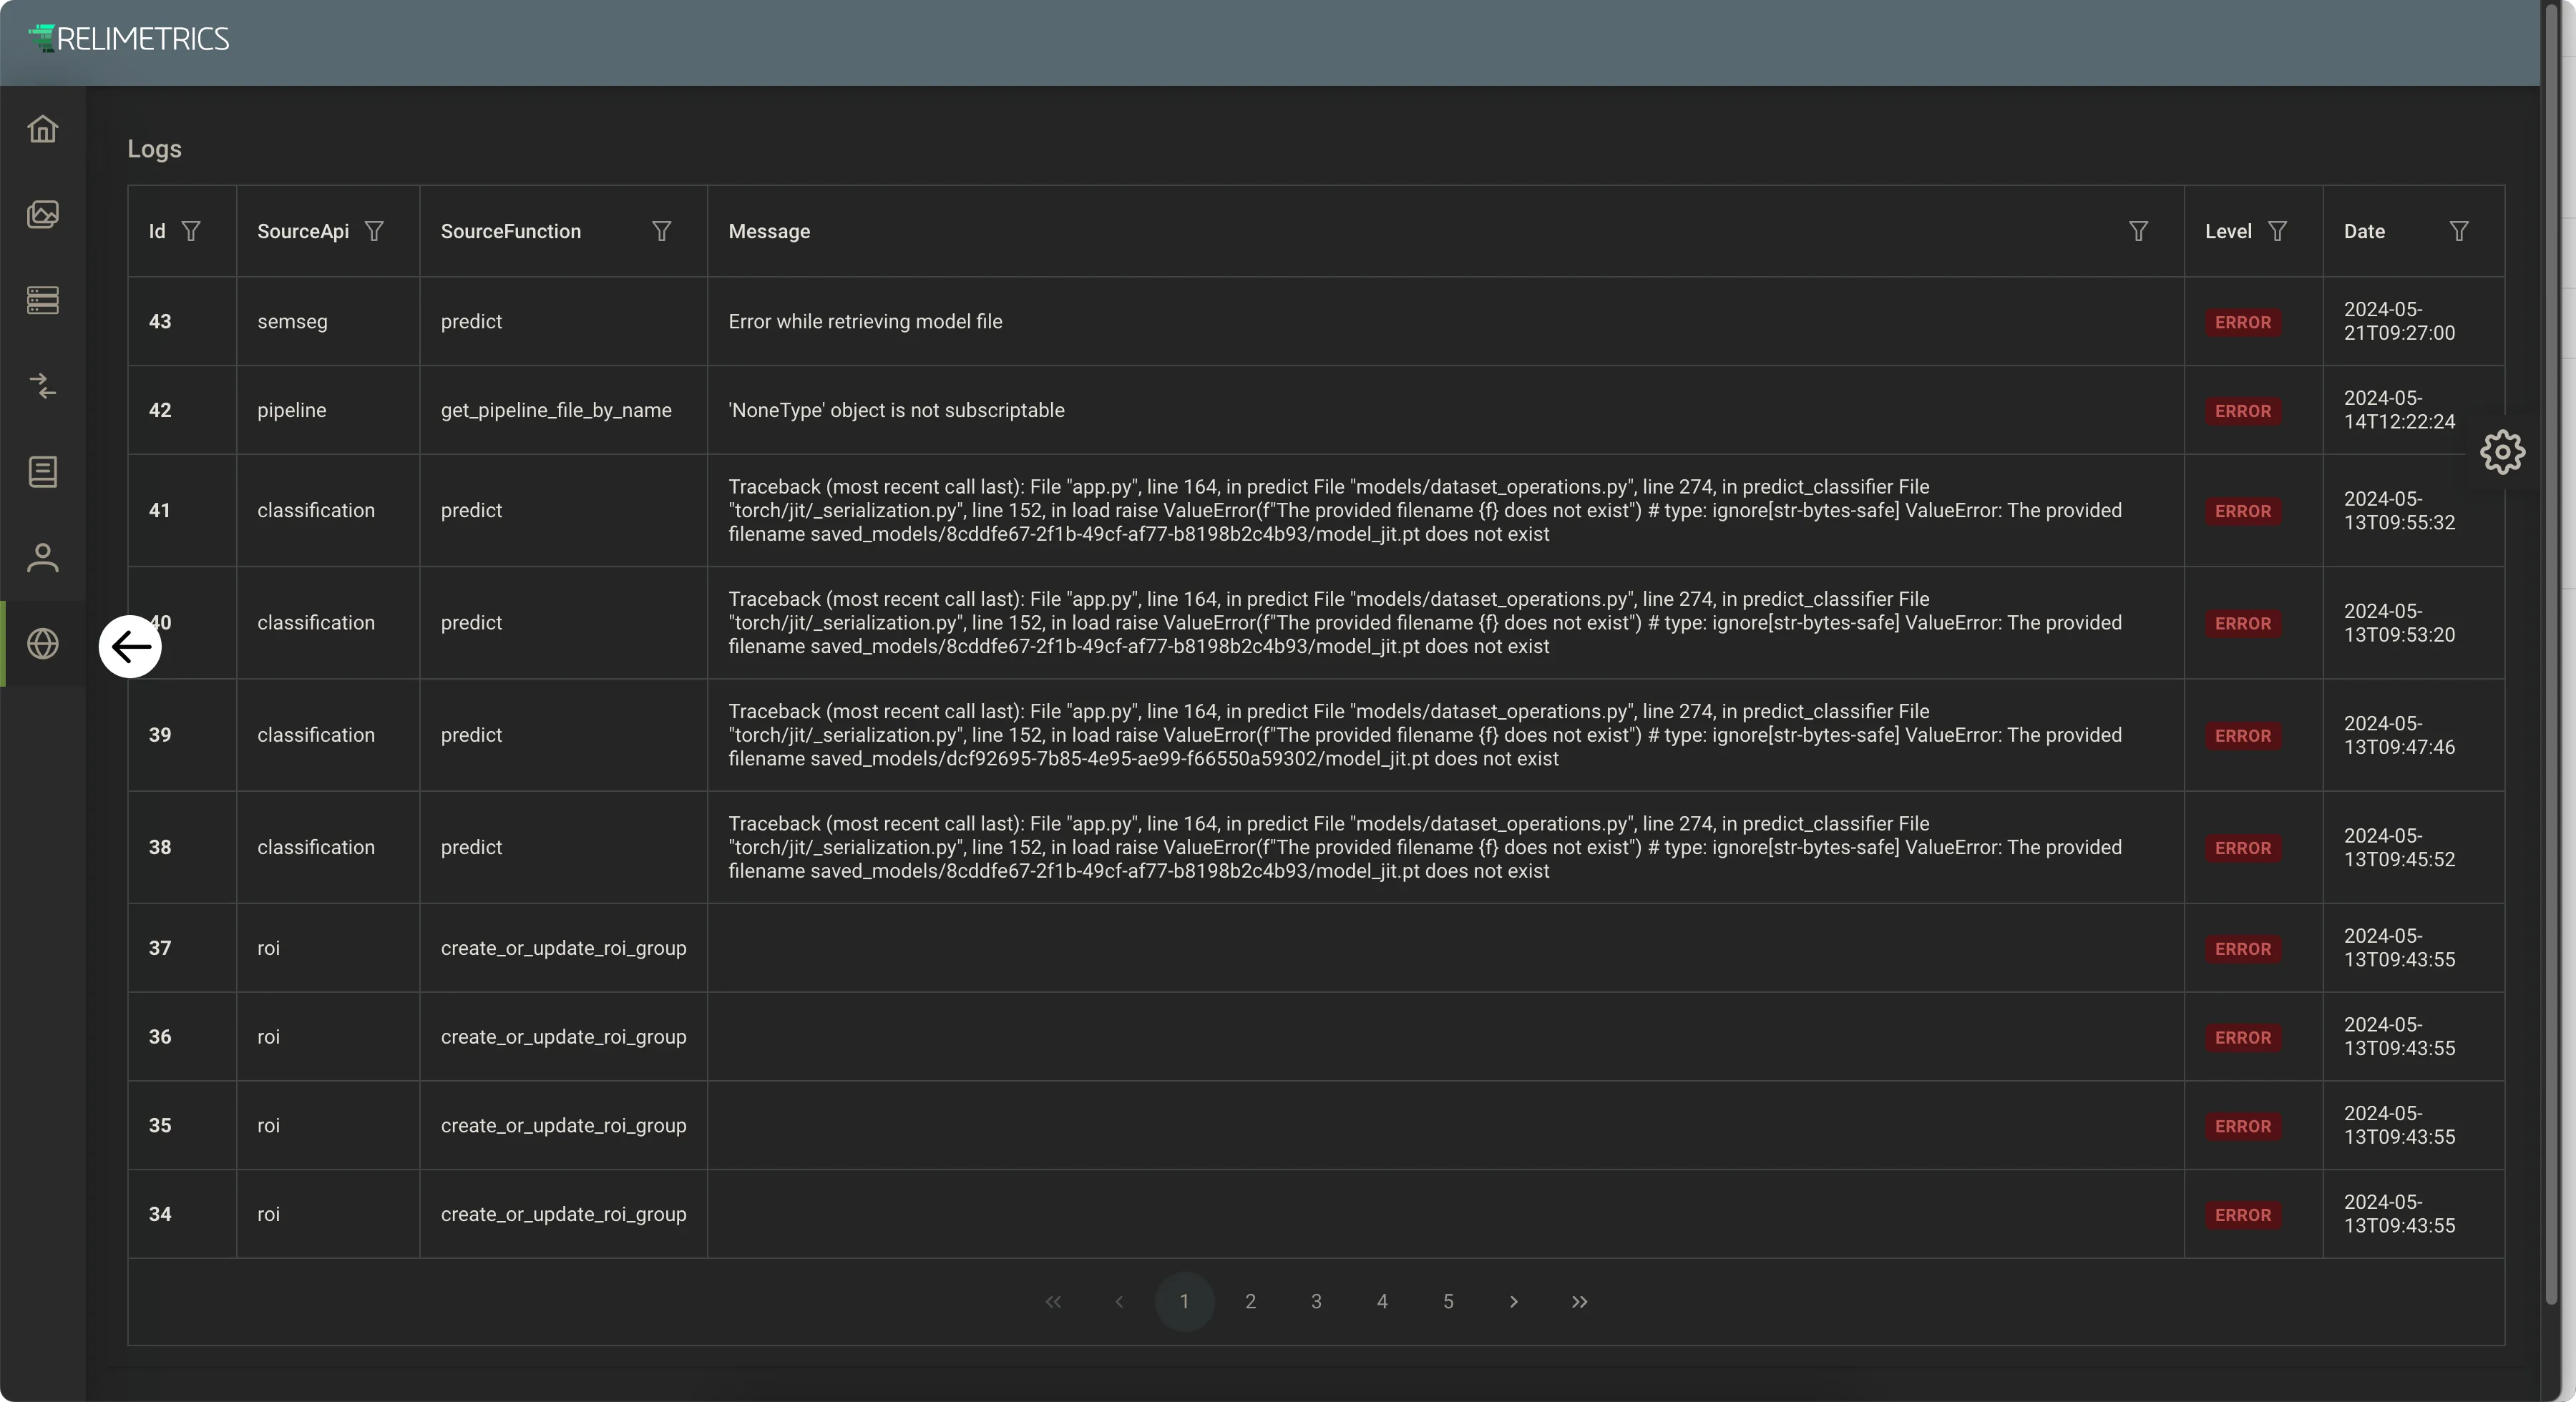Open the Home icon in sidebar
The image size is (2576, 1402).
(x=43, y=129)
